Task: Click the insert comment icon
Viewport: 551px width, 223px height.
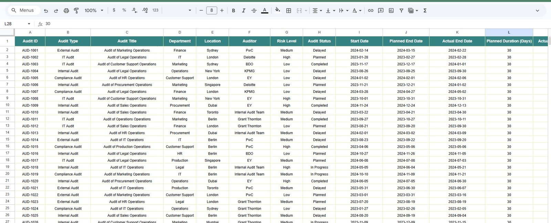Action: (381, 11)
